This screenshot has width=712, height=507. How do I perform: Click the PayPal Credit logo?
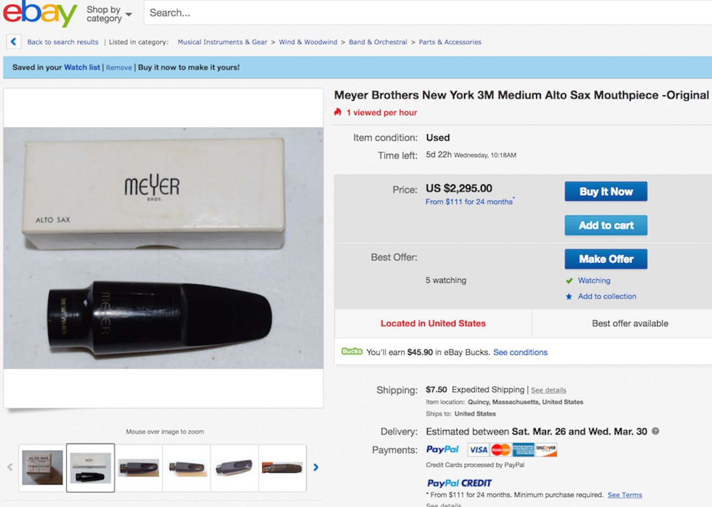(x=459, y=483)
